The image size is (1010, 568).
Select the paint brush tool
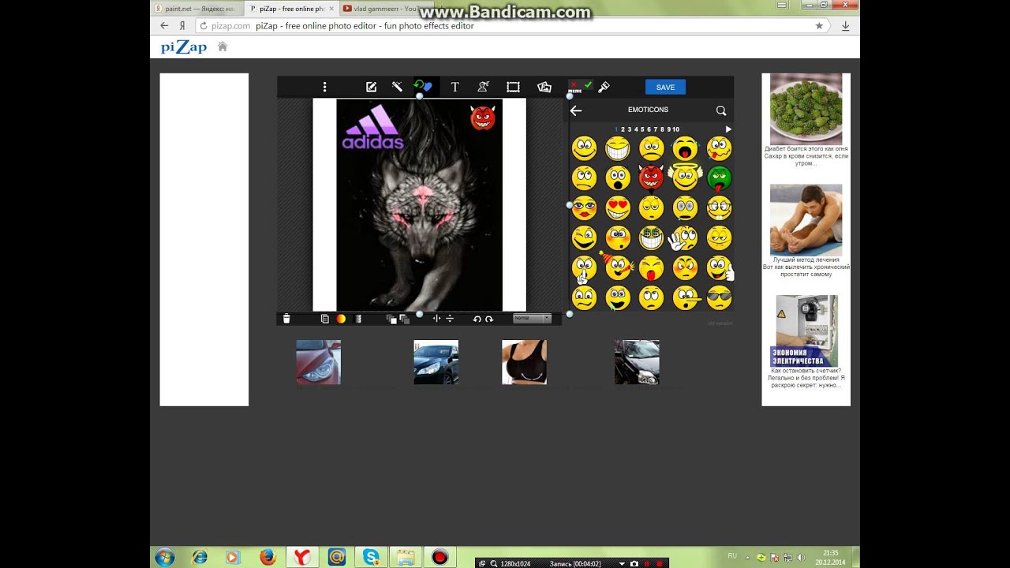604,87
